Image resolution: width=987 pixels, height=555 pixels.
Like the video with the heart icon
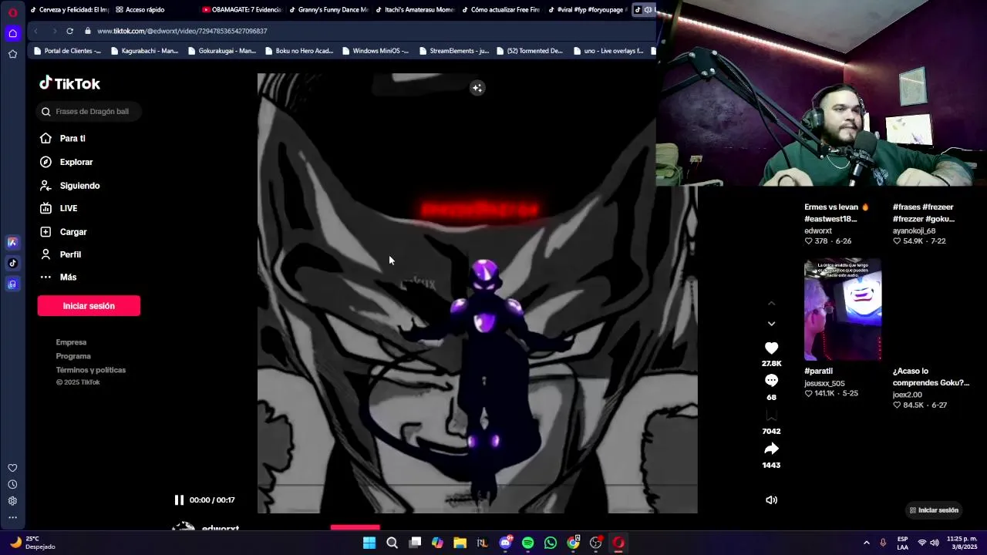771,348
